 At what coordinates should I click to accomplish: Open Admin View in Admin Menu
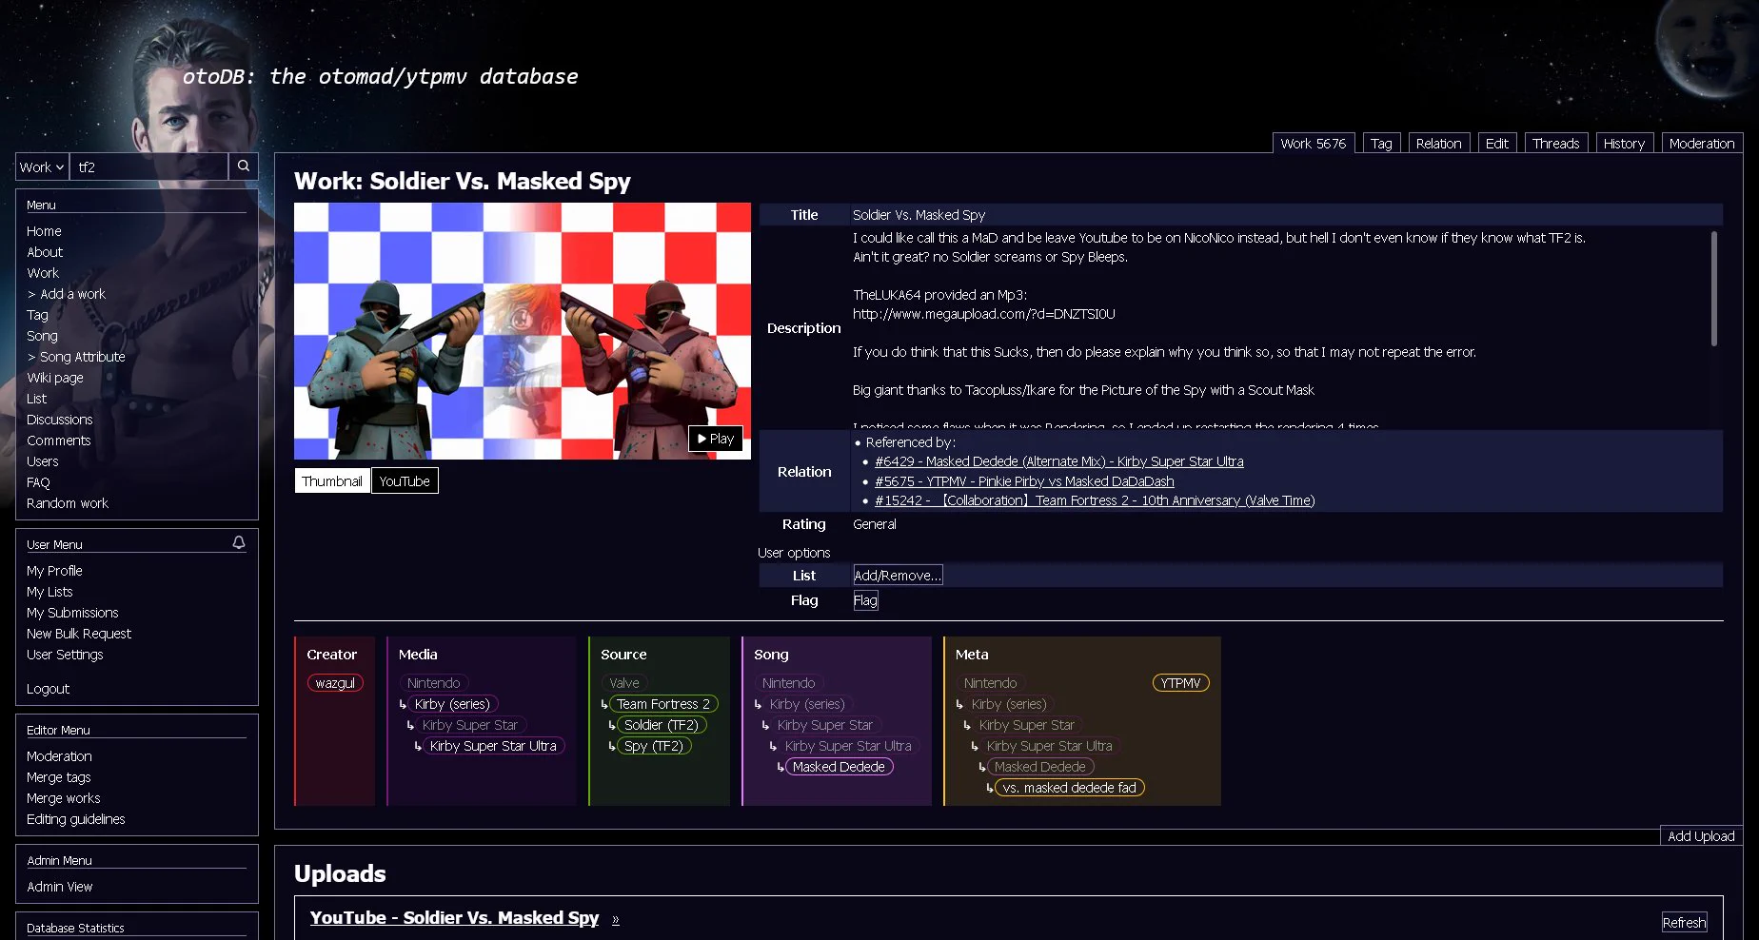(60, 887)
